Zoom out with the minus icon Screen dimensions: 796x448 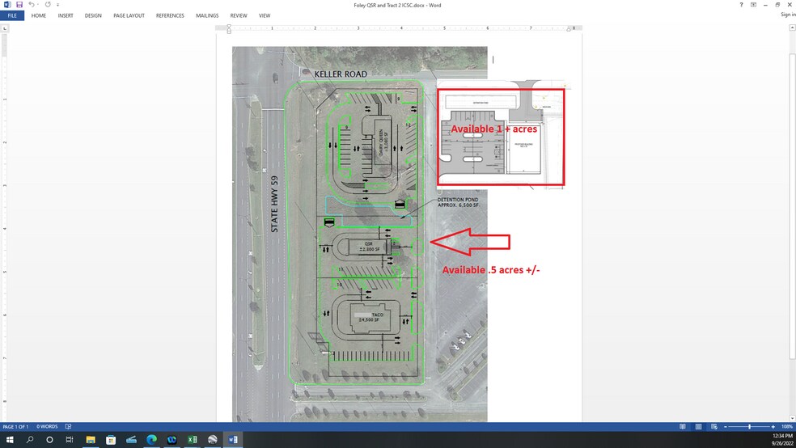(726, 426)
